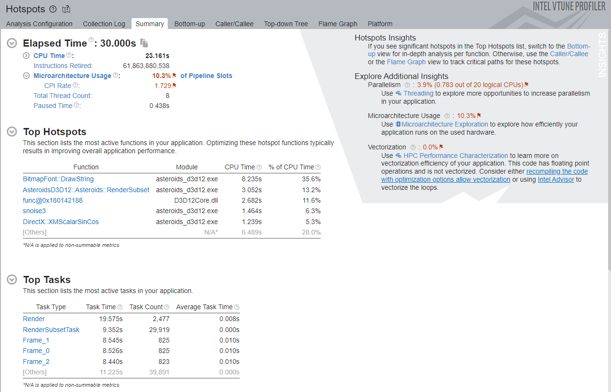Open help for Microarchitecture Usage in the Elapsed Time section
This screenshot has width=611, height=392.
tap(115, 75)
